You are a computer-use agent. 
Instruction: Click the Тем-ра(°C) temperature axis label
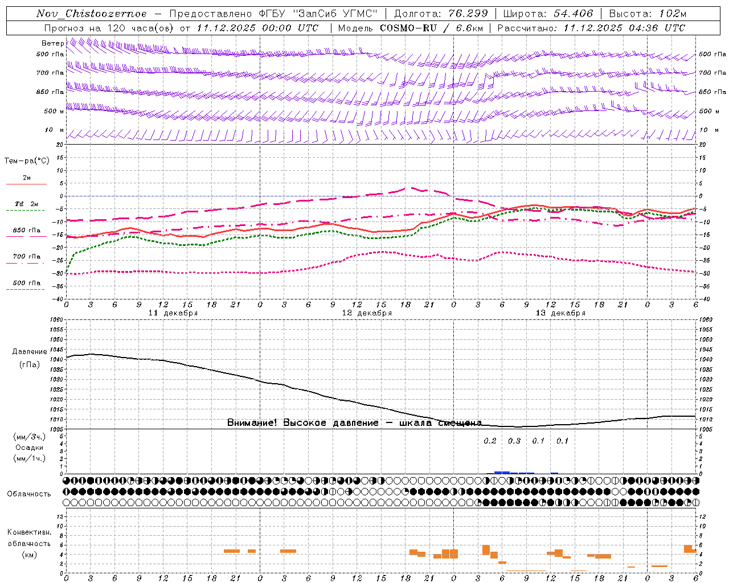tap(27, 161)
